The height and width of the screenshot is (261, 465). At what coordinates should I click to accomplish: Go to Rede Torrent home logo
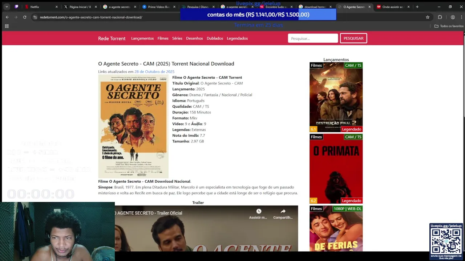point(112,38)
